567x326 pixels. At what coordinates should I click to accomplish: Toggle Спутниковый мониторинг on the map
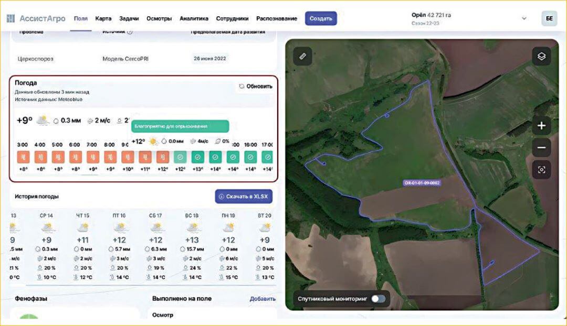[377, 299]
